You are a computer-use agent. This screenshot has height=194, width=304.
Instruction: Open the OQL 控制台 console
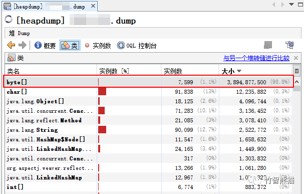137,46
